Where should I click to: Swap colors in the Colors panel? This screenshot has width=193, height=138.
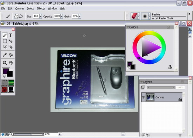tap(128, 68)
